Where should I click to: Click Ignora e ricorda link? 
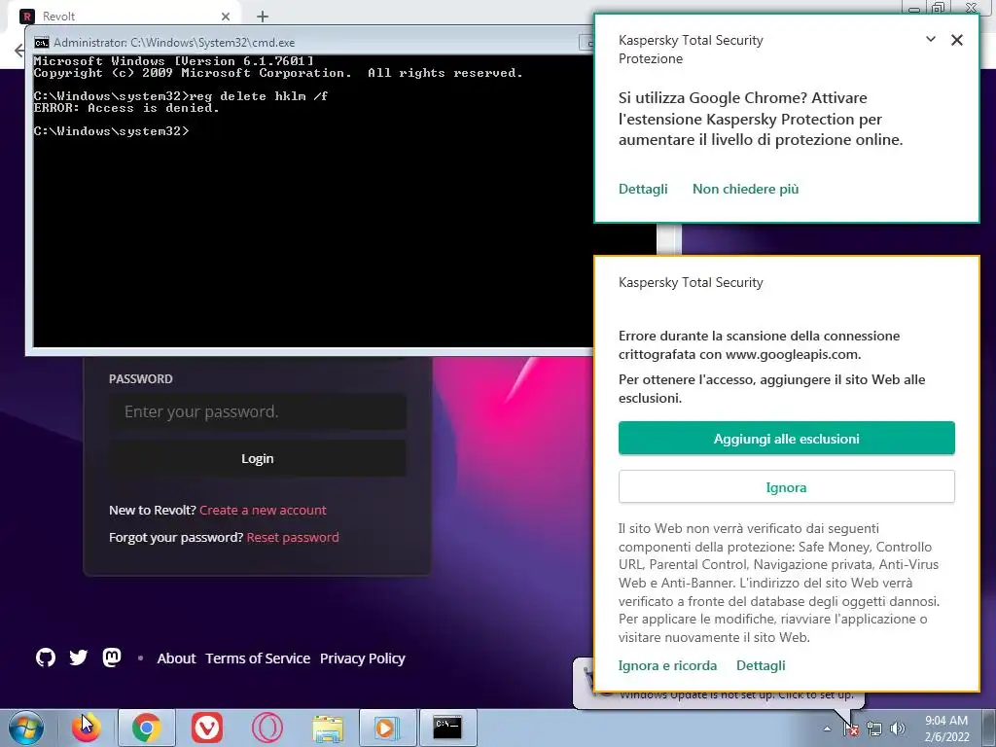point(667,665)
